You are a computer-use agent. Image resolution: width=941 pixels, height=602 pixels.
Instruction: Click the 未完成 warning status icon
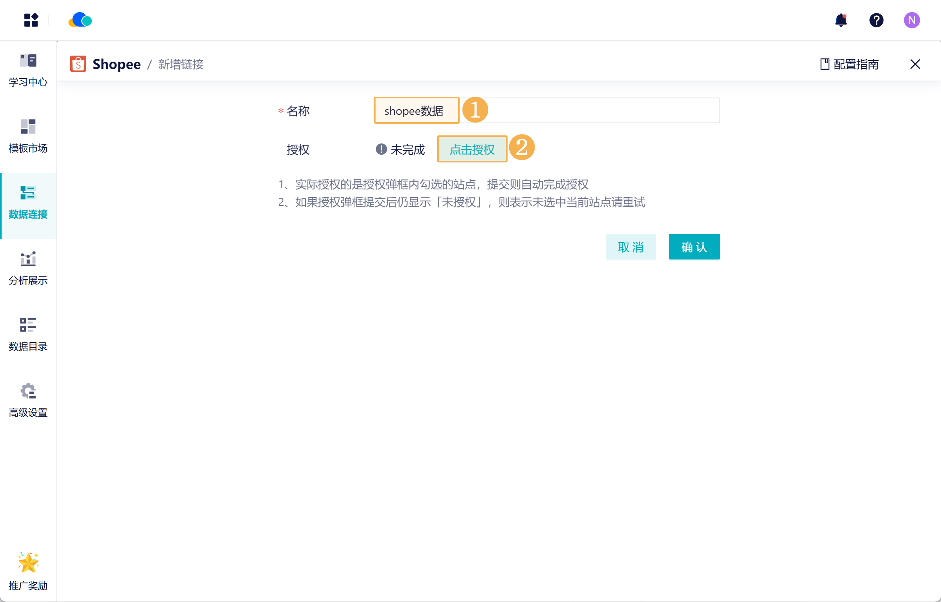(x=381, y=149)
